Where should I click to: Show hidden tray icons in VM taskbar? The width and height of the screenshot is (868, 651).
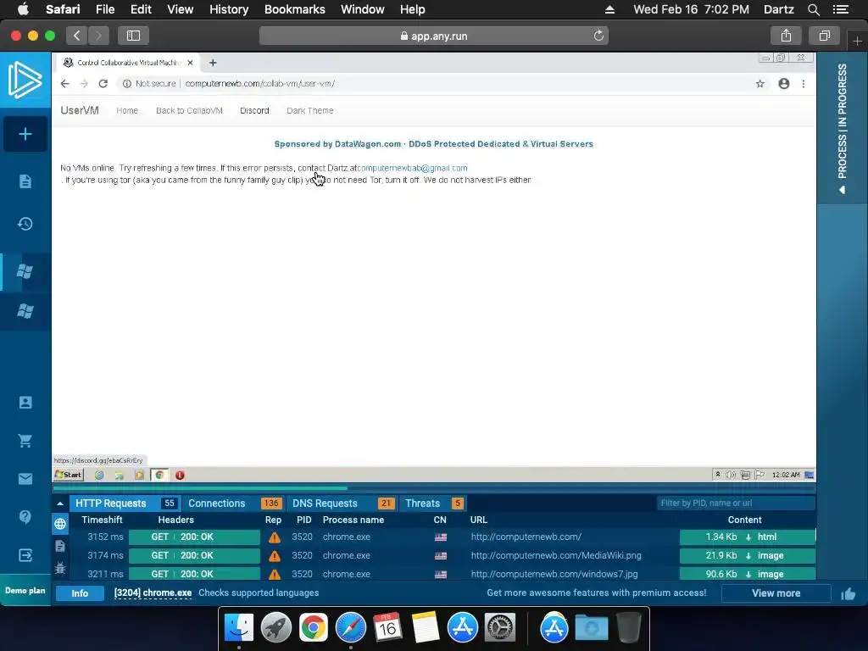pyautogui.click(x=718, y=475)
